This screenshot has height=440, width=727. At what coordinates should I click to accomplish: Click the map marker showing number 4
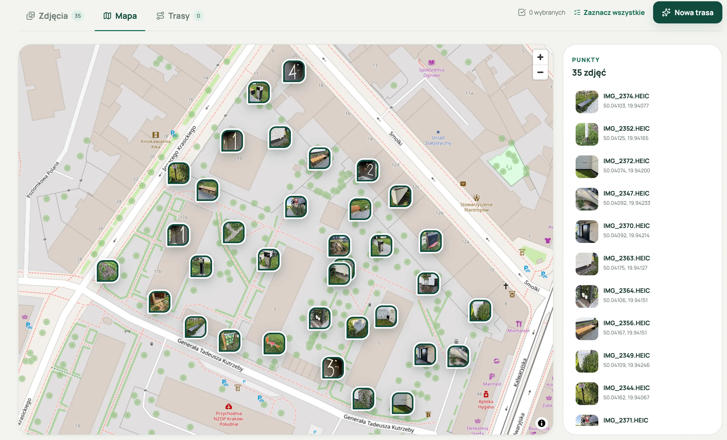(293, 71)
